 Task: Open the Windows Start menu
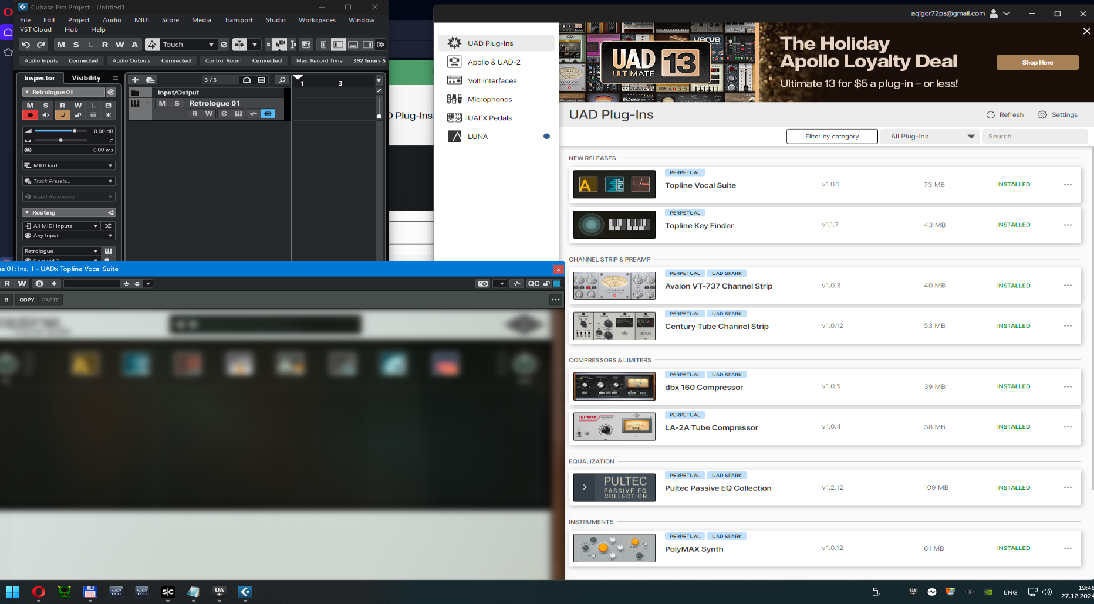click(13, 592)
